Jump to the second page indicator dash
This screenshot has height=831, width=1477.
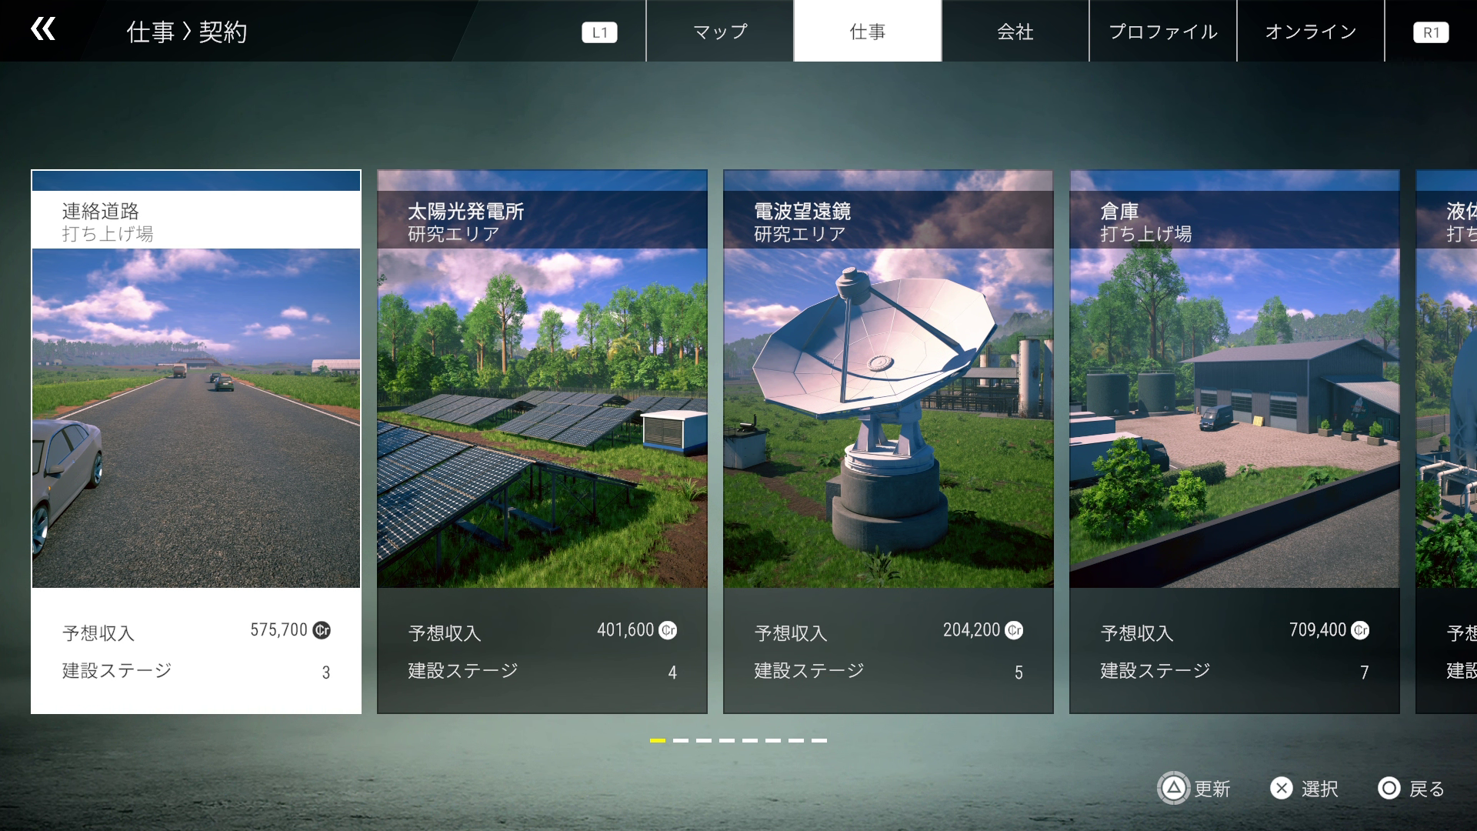pyautogui.click(x=681, y=740)
